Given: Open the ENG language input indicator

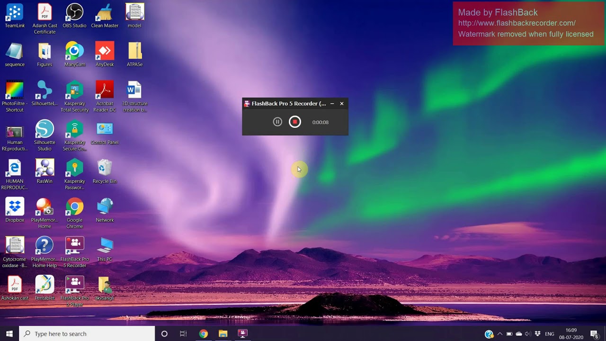Looking at the screenshot, I should click(550, 334).
